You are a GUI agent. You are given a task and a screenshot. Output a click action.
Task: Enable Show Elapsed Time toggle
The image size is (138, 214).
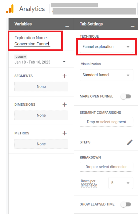tap(126, 204)
